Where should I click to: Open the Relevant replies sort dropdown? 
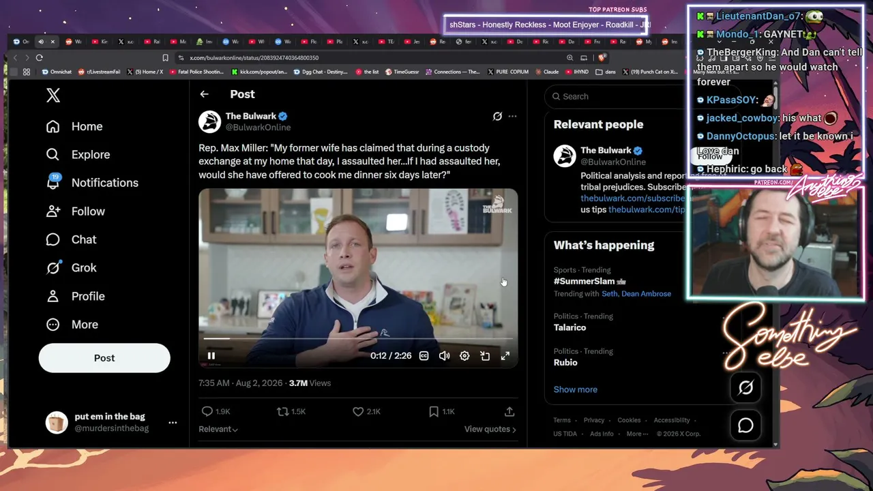[x=218, y=429]
